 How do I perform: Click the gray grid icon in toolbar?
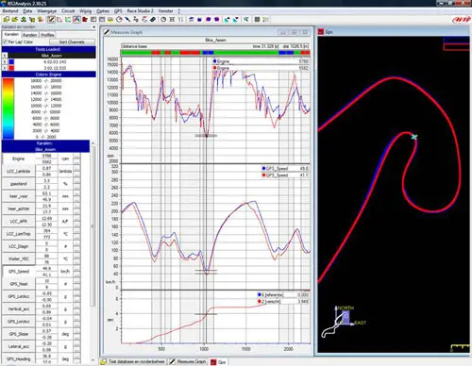pyautogui.click(x=257, y=20)
